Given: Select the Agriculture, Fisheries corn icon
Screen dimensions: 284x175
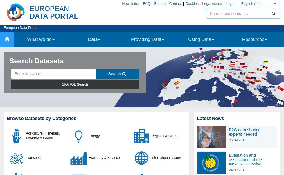Looking at the screenshot, I should [17, 136].
